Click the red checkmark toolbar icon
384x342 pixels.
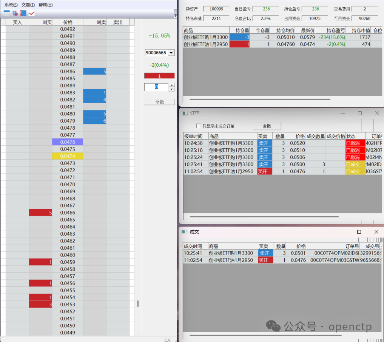(32, 14)
